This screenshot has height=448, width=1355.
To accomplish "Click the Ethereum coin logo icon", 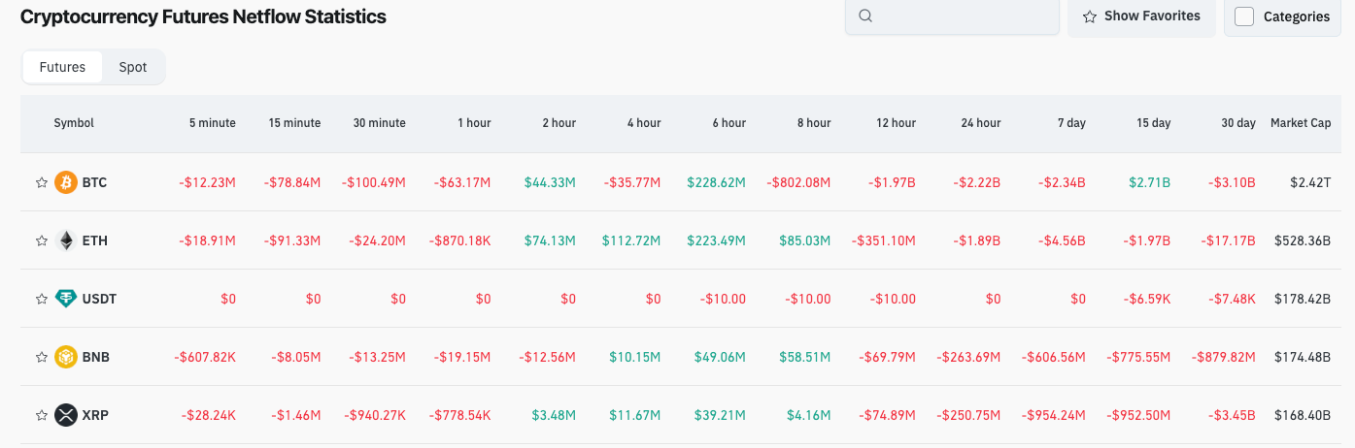I will tap(66, 240).
